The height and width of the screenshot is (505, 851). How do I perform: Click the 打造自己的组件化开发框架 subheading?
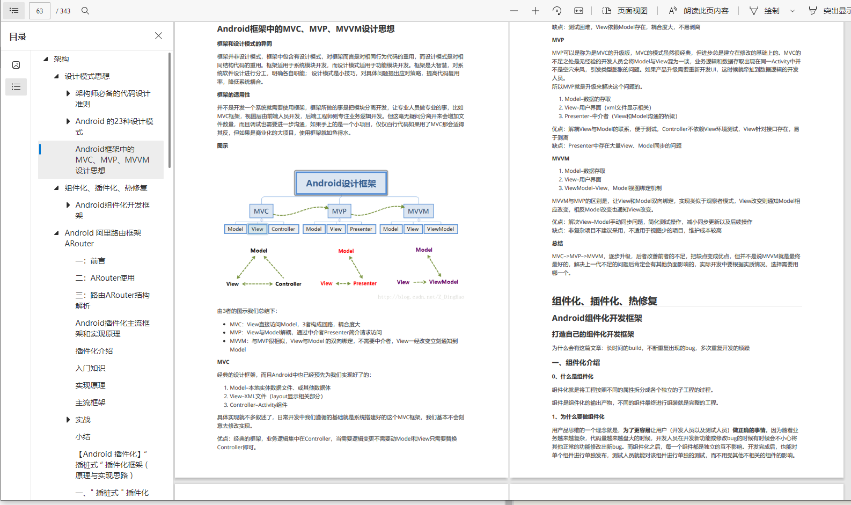coord(593,334)
